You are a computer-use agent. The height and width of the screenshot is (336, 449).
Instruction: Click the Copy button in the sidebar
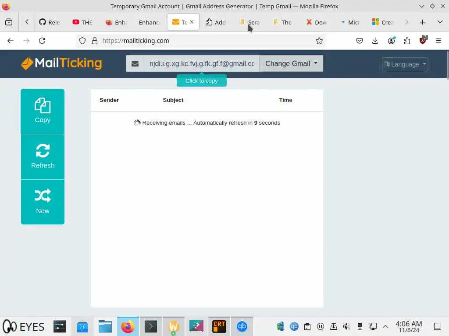point(43,111)
